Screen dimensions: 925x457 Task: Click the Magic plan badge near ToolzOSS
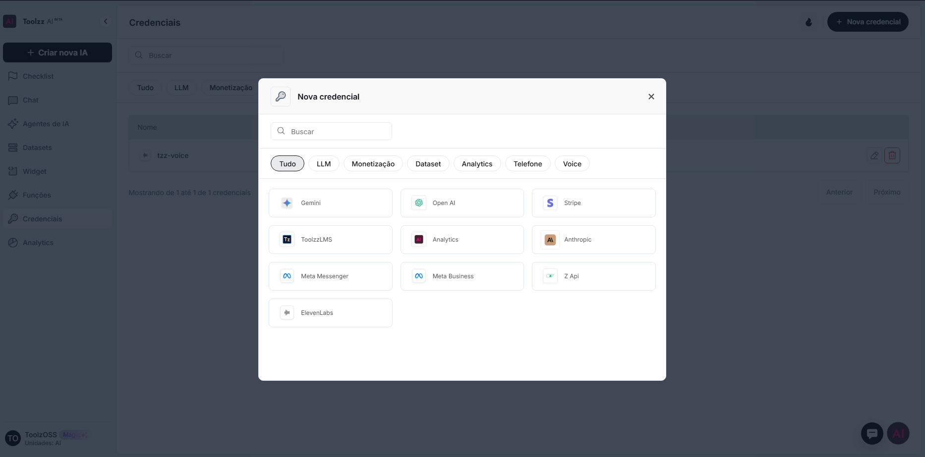tap(75, 435)
